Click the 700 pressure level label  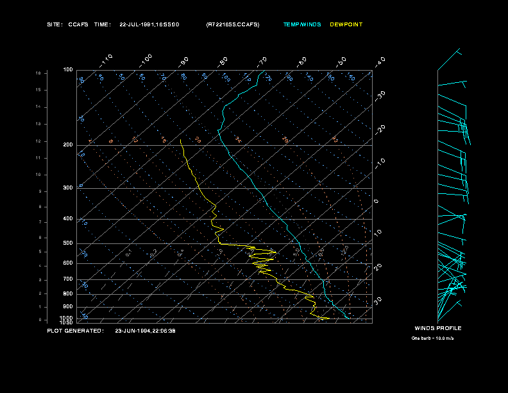point(68,279)
